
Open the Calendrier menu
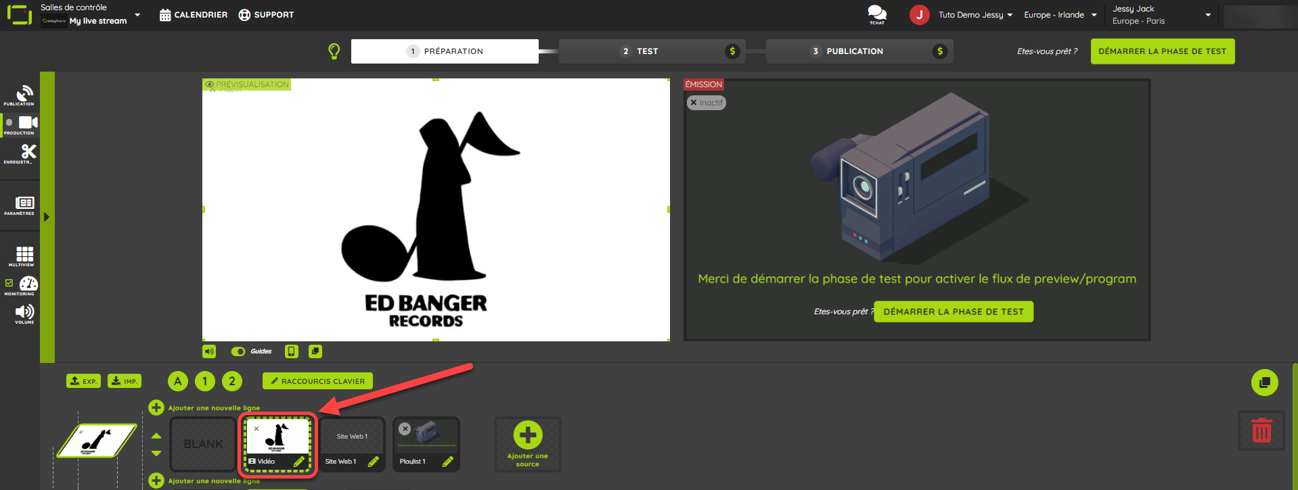click(194, 15)
